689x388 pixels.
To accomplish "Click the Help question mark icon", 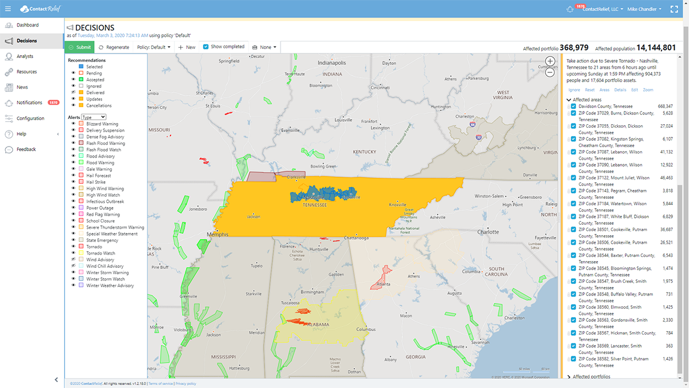I will click(x=9, y=134).
